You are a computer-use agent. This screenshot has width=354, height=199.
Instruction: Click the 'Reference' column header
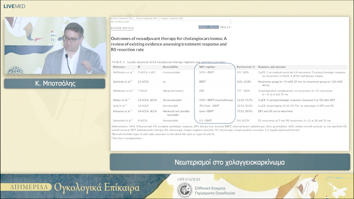[x=119, y=67]
